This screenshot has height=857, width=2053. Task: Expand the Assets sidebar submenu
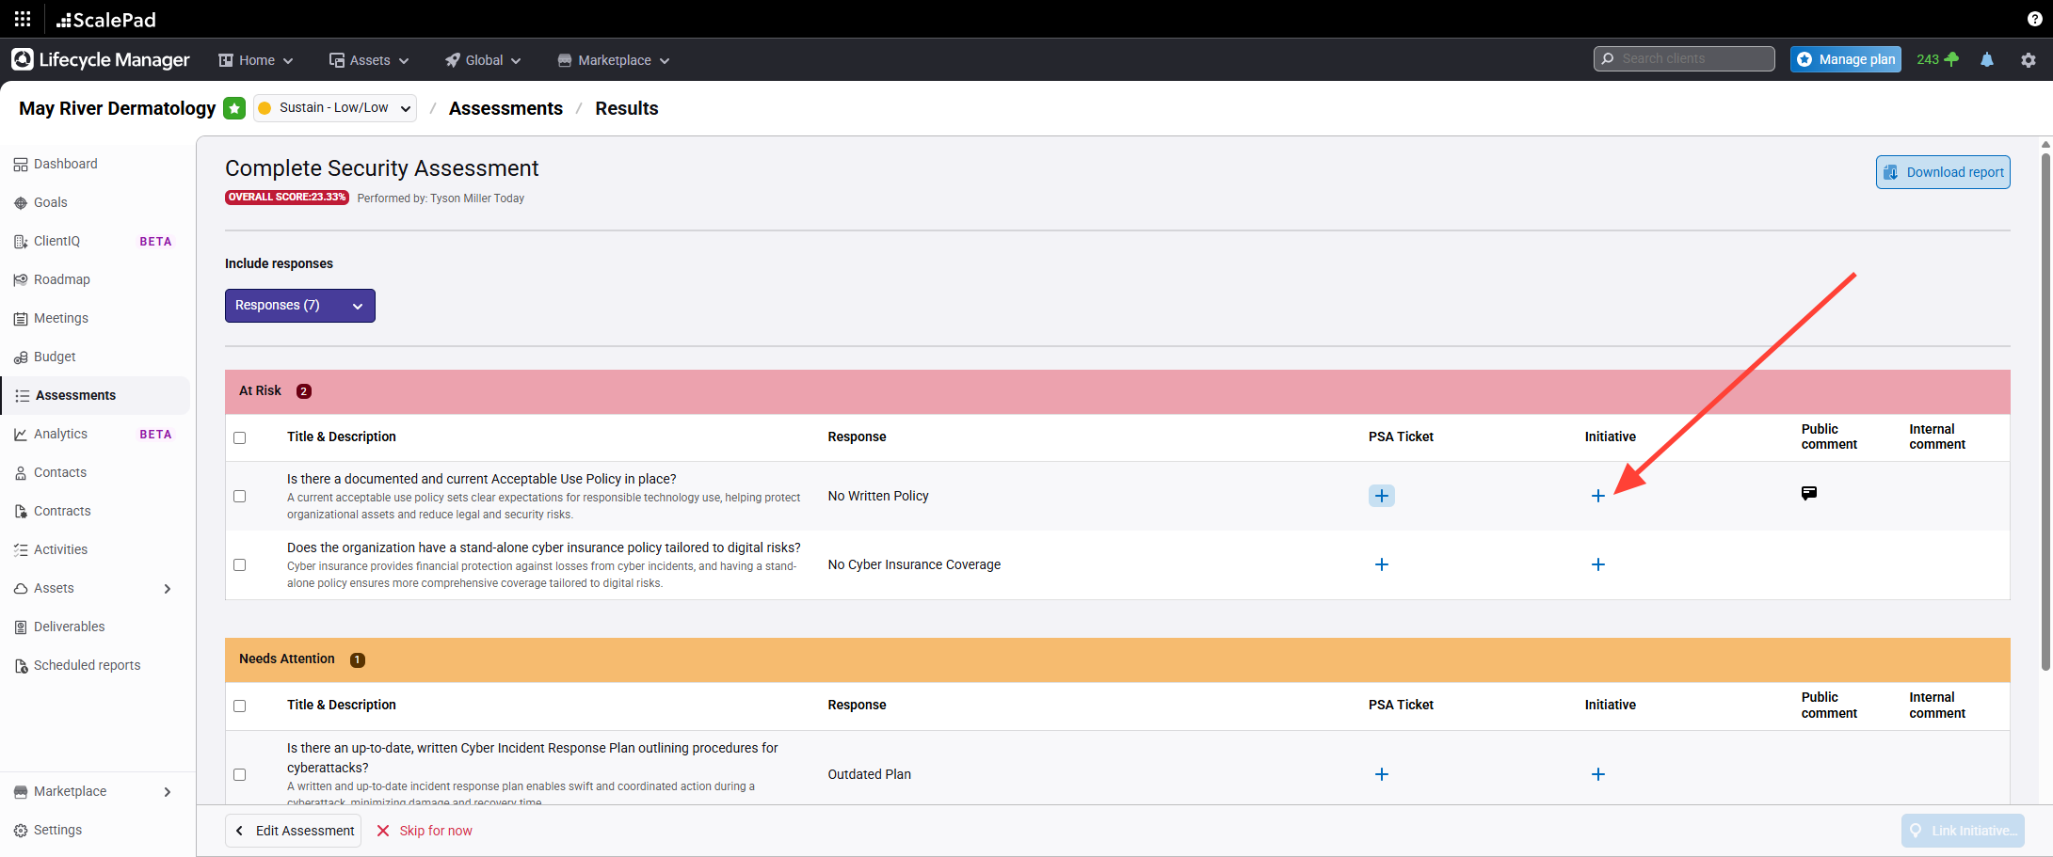click(168, 589)
